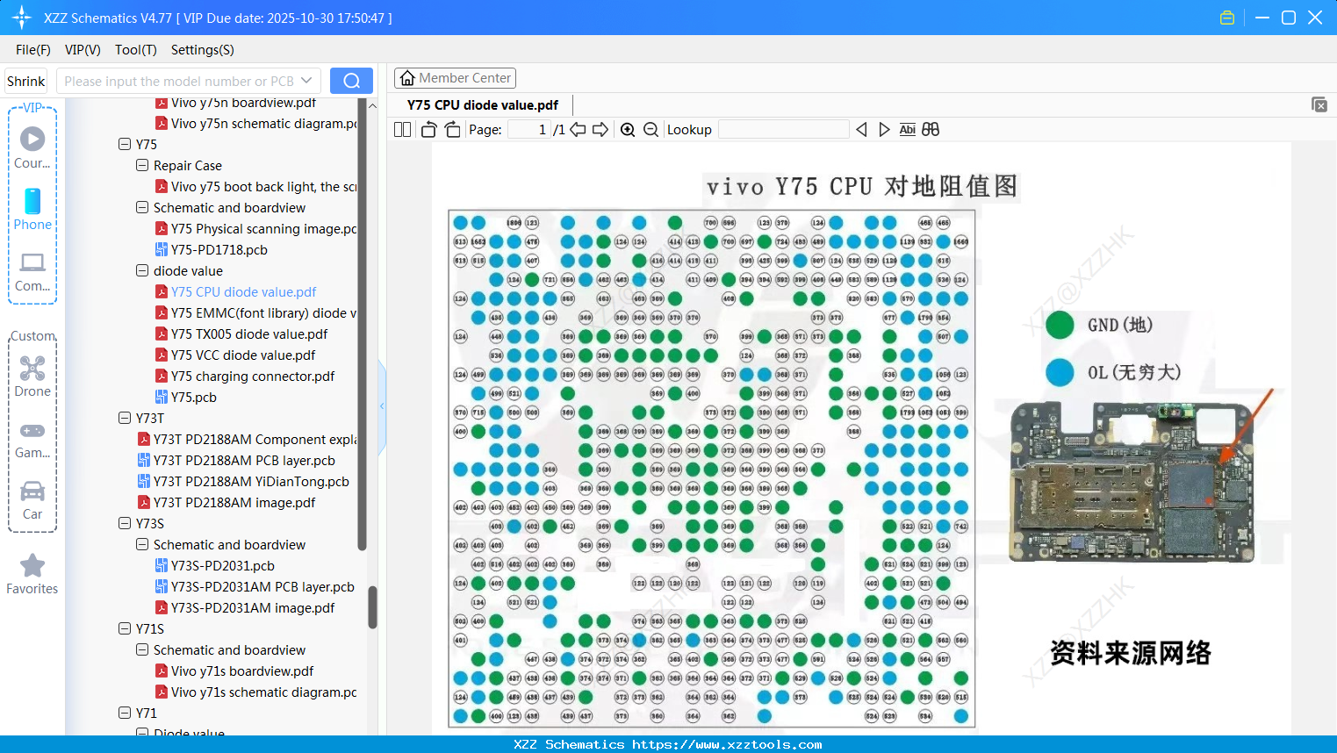Open the Settings(S) menu

click(203, 50)
